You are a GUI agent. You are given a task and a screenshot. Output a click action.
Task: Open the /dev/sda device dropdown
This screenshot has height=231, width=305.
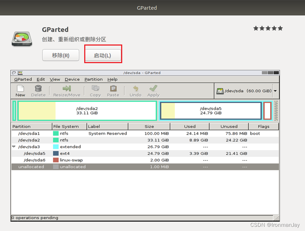click(275, 91)
